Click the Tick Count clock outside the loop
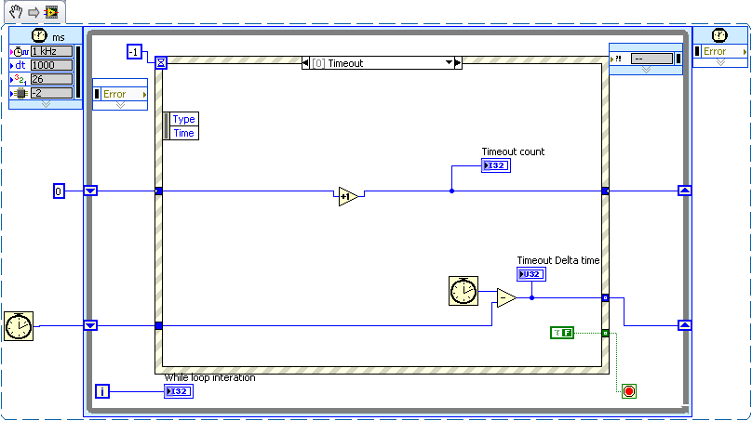The width and height of the screenshot is (752, 421). pos(19,326)
